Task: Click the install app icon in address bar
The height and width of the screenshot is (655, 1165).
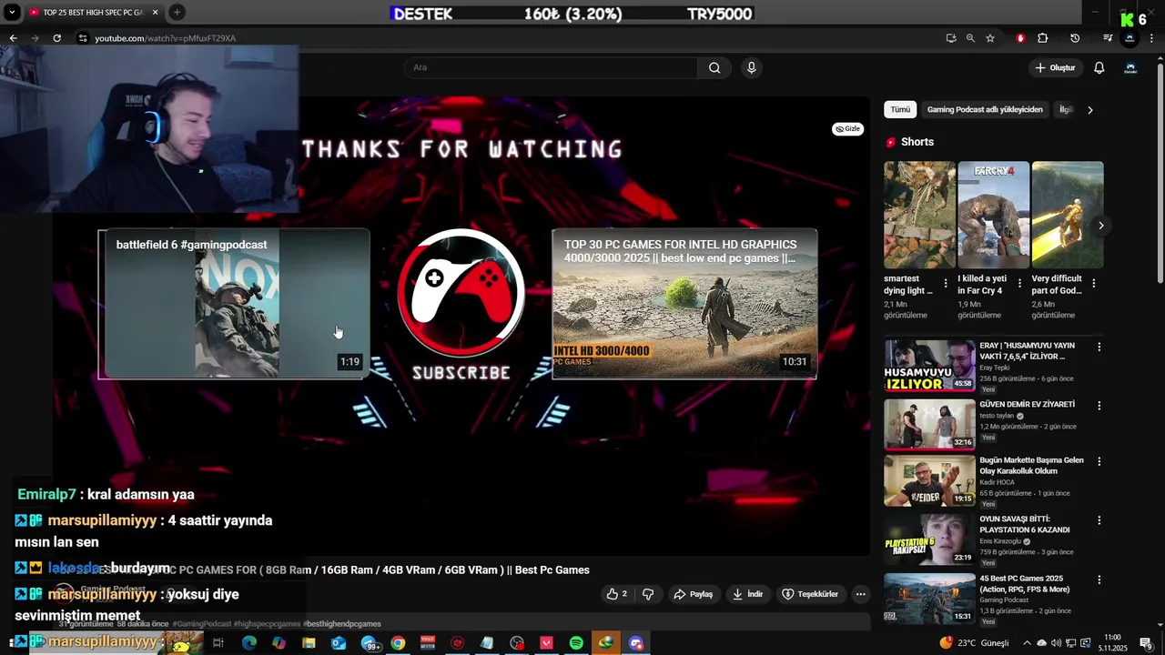Action: pyautogui.click(x=951, y=38)
